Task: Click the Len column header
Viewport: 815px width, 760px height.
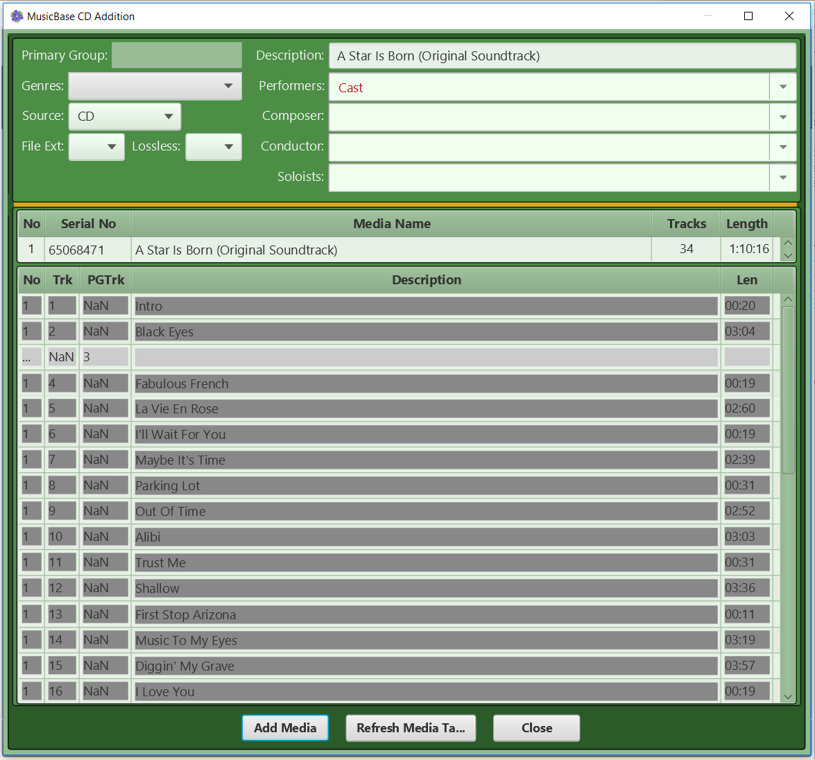Action: 746,280
